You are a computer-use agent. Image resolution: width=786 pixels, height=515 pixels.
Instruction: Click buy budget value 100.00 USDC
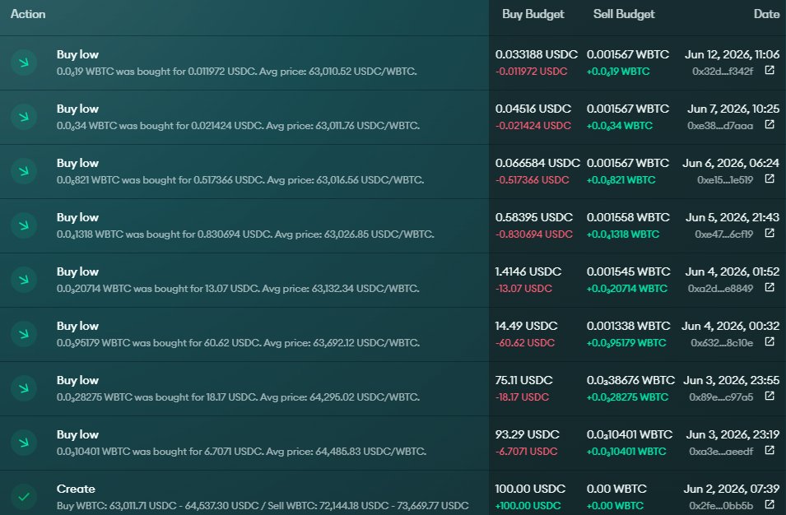point(530,489)
